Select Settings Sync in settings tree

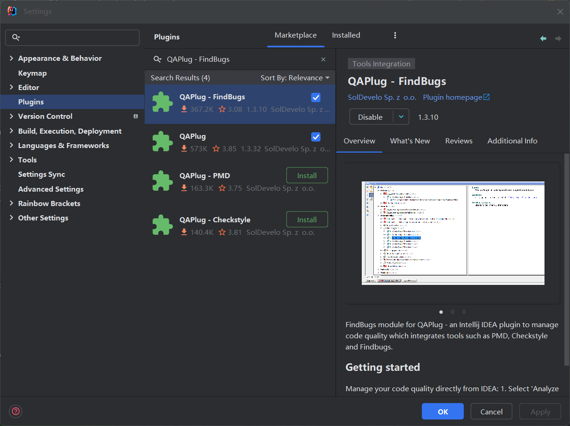42,174
